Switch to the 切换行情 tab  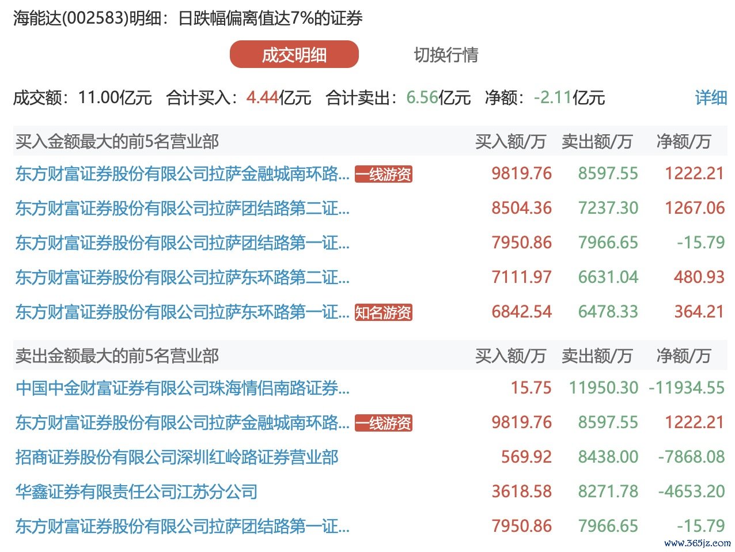(446, 55)
